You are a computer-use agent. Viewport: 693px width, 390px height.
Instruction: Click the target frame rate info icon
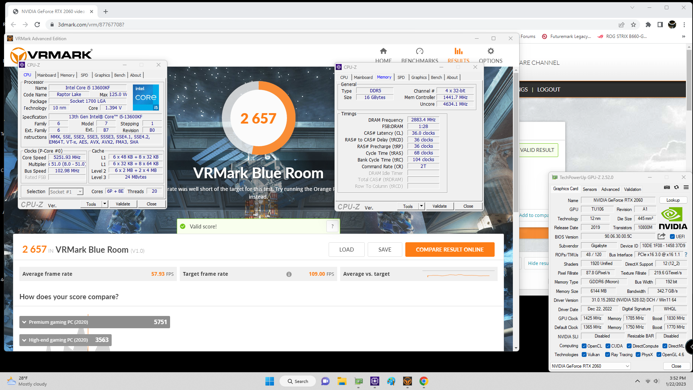coord(289,274)
